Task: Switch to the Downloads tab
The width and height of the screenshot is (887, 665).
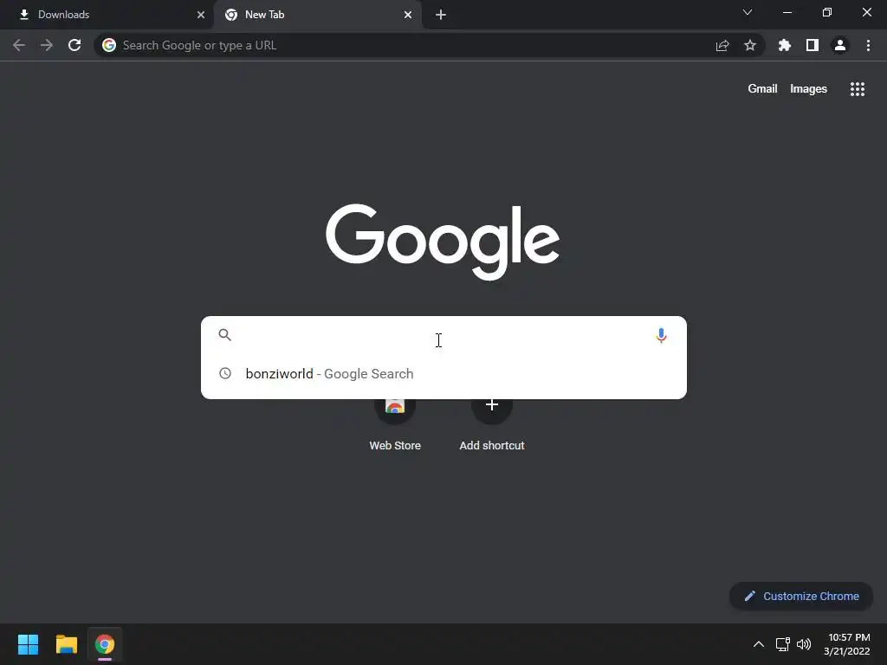Action: pyautogui.click(x=107, y=15)
